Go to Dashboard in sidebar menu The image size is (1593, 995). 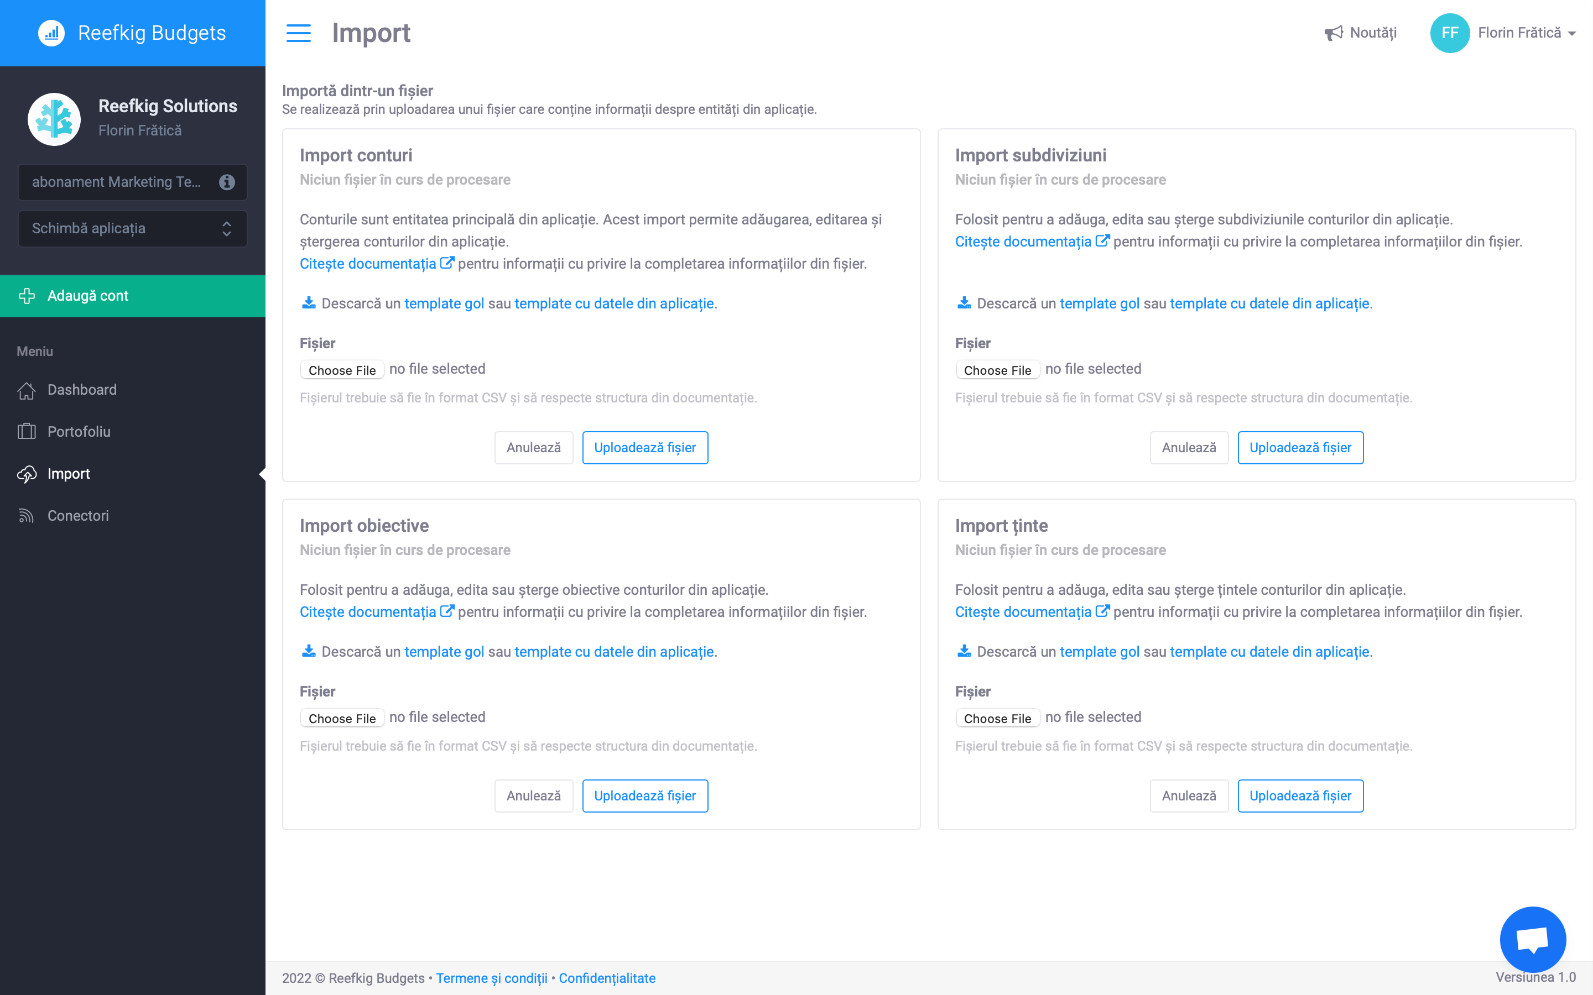82,390
